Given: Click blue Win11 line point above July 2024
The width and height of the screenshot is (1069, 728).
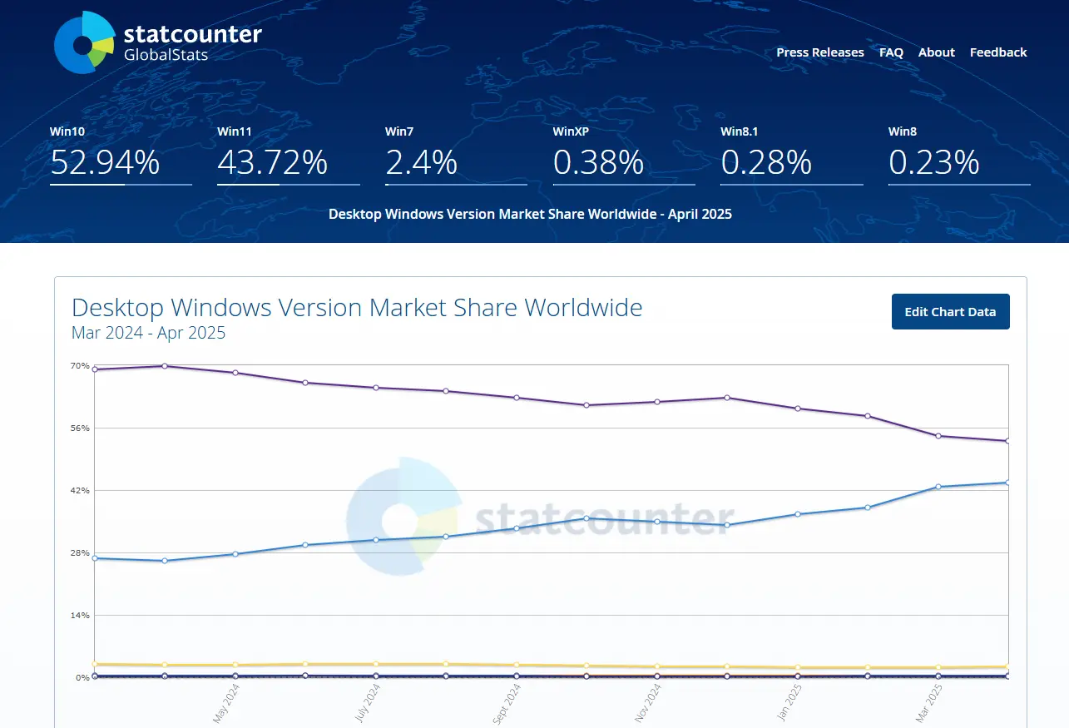Looking at the screenshot, I should click(x=376, y=540).
